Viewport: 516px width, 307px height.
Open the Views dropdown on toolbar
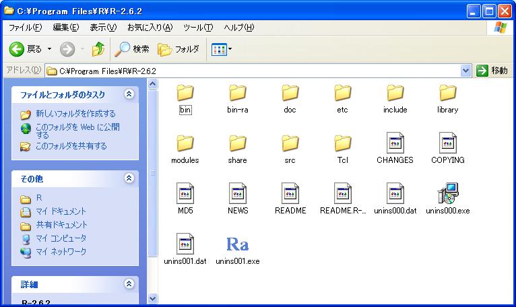tap(222, 49)
